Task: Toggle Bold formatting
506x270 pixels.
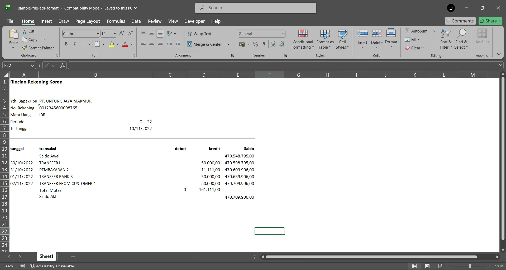Action: (66, 44)
